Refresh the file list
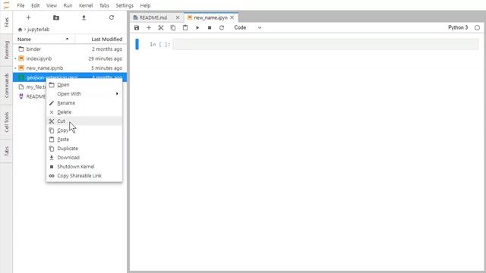 (112, 17)
